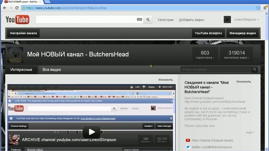
Task: Click the YouTube logo
Action: point(18,20)
